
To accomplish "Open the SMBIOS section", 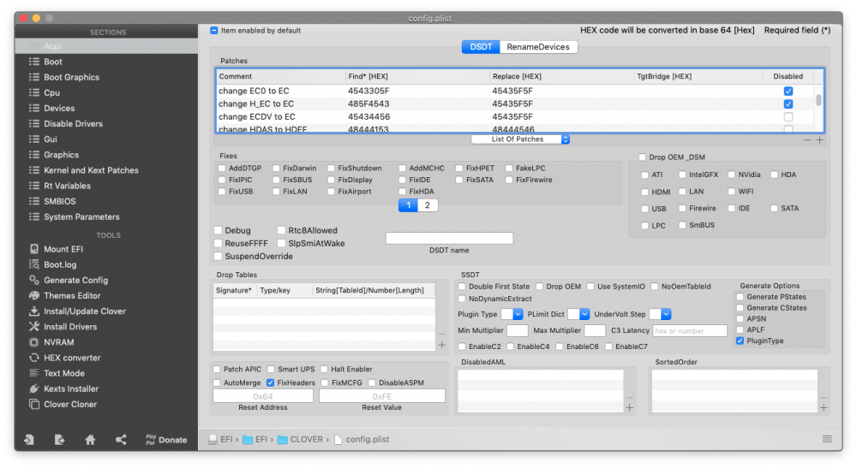I will click(x=60, y=201).
